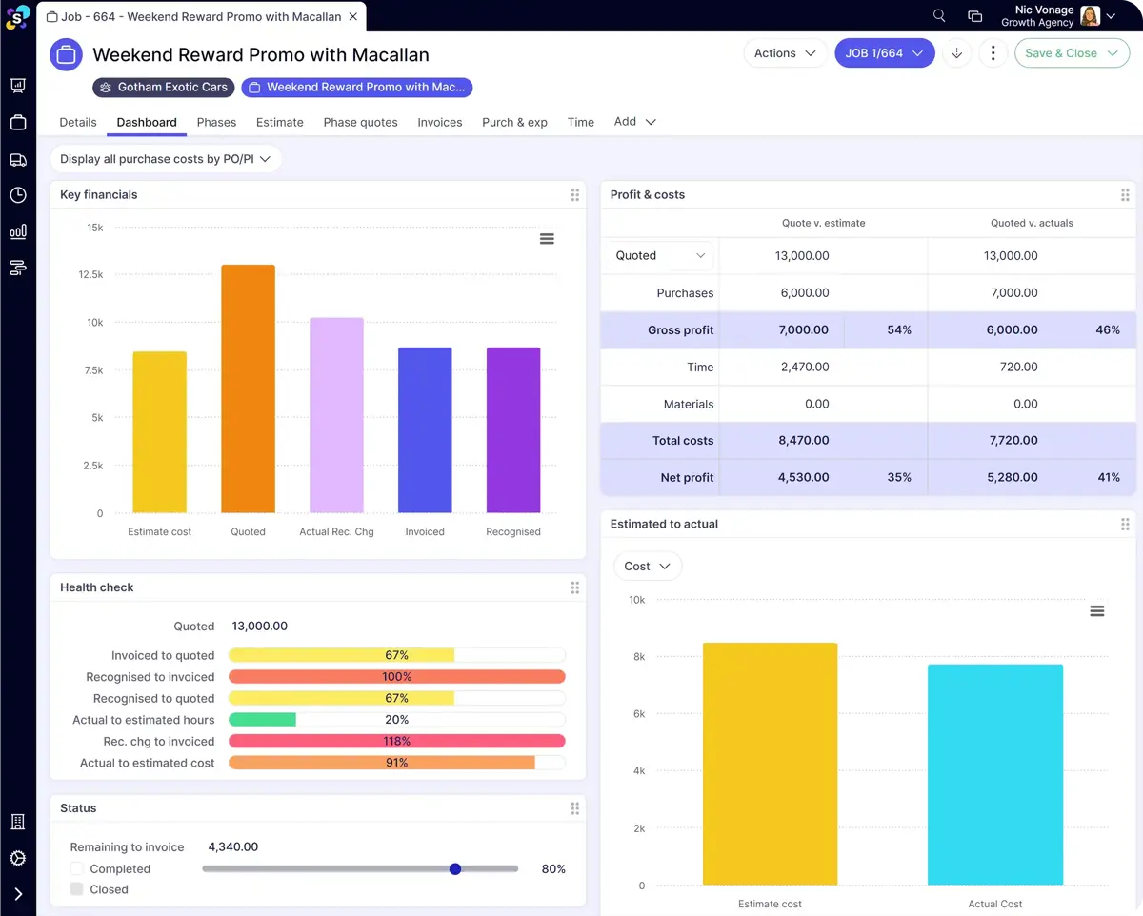Tick the Completed checkbox

[77, 868]
